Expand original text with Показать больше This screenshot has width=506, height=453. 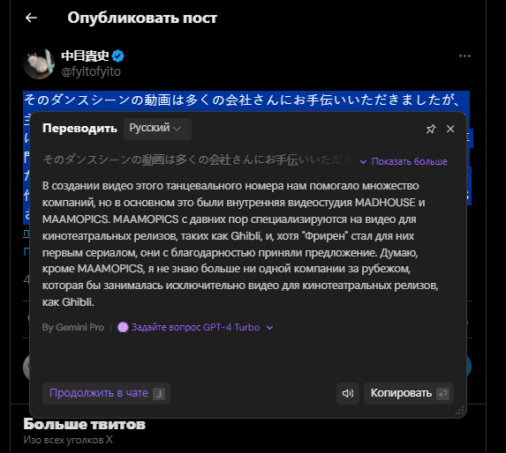(404, 161)
